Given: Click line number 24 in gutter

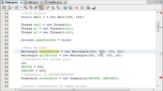Looking at the screenshot, I should 6,52.
